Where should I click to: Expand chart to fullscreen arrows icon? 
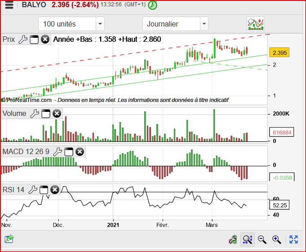coord(293,239)
